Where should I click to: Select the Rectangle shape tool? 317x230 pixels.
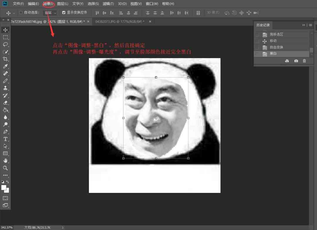[x=6, y=153]
